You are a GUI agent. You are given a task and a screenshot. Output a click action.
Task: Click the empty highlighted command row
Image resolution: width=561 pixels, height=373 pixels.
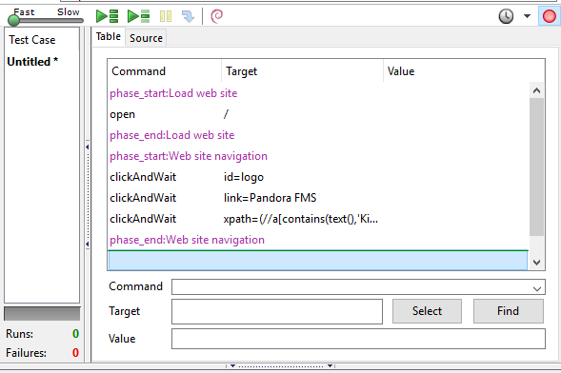pyautogui.click(x=318, y=261)
